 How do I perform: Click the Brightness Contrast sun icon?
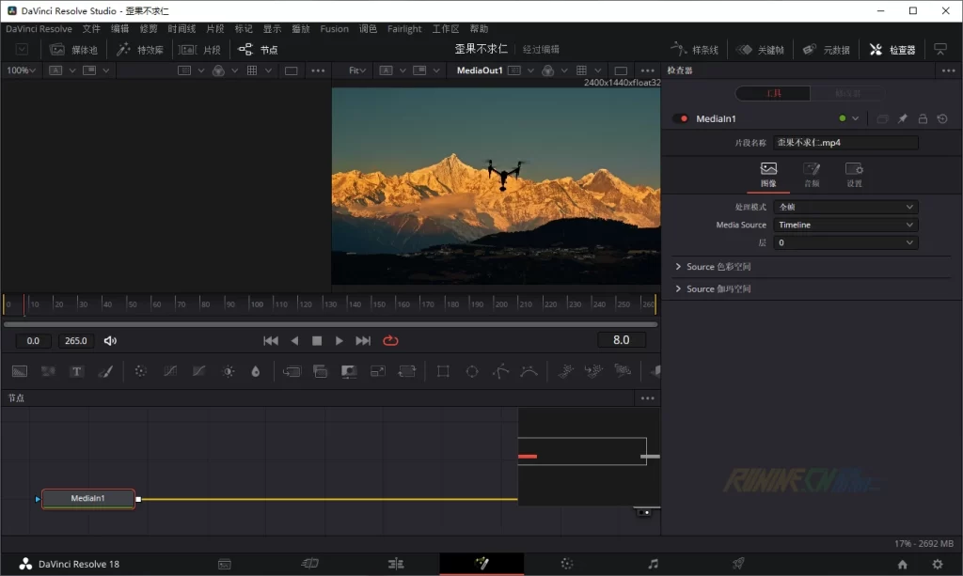(x=228, y=371)
